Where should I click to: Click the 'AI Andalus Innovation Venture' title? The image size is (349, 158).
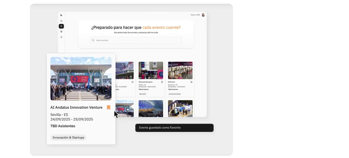click(x=76, y=108)
